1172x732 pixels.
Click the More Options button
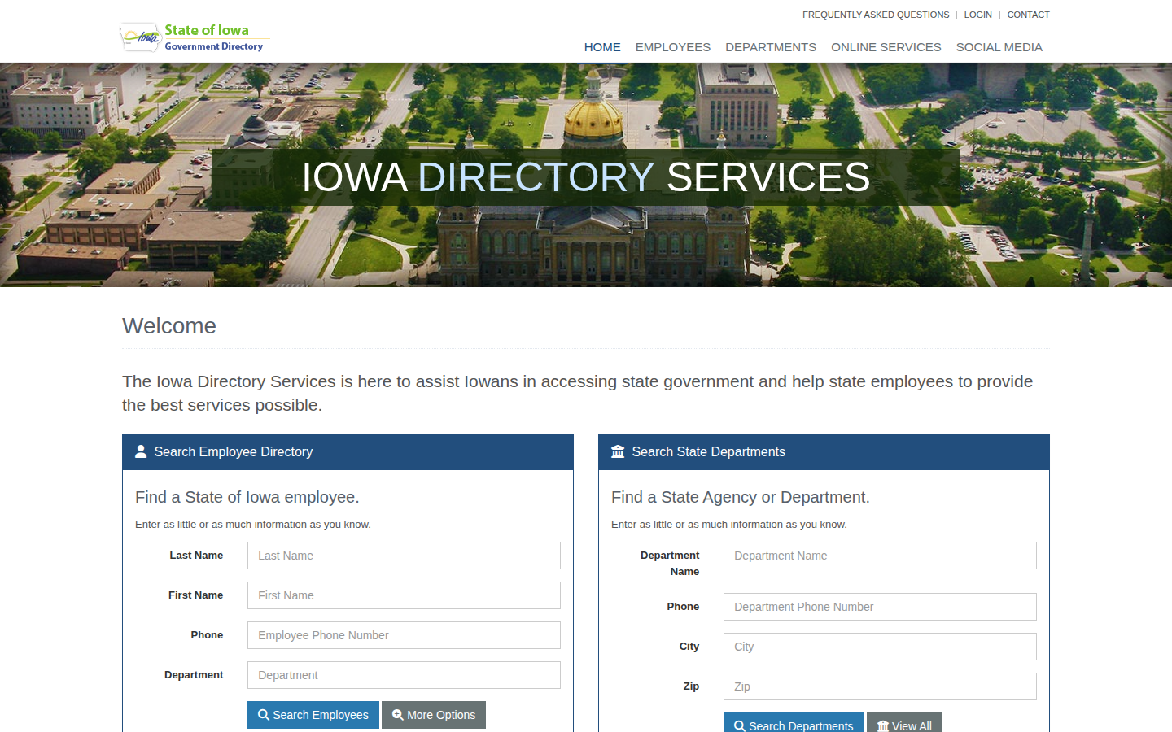(x=434, y=715)
